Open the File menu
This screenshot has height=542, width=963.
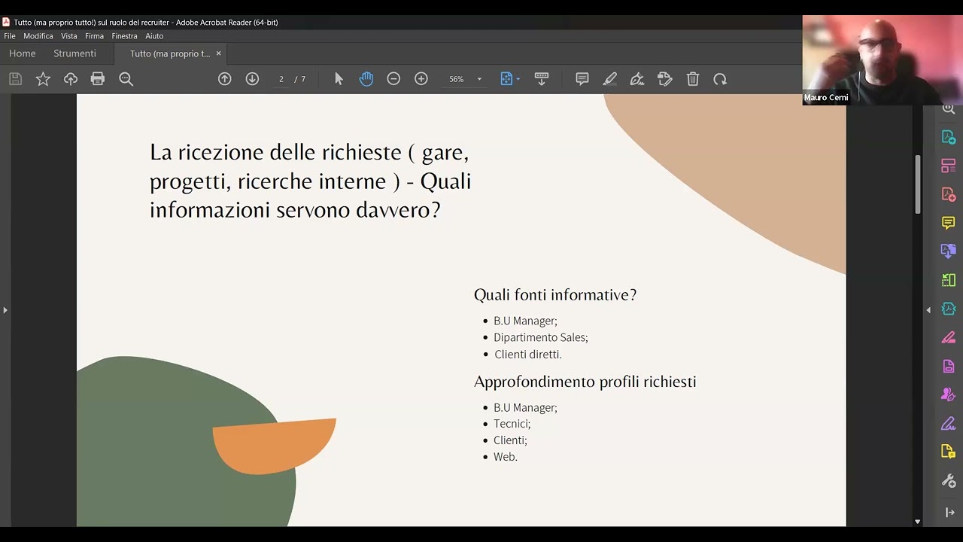click(10, 36)
